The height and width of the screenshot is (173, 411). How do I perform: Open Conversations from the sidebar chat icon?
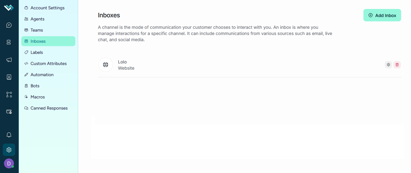[x=9, y=25]
